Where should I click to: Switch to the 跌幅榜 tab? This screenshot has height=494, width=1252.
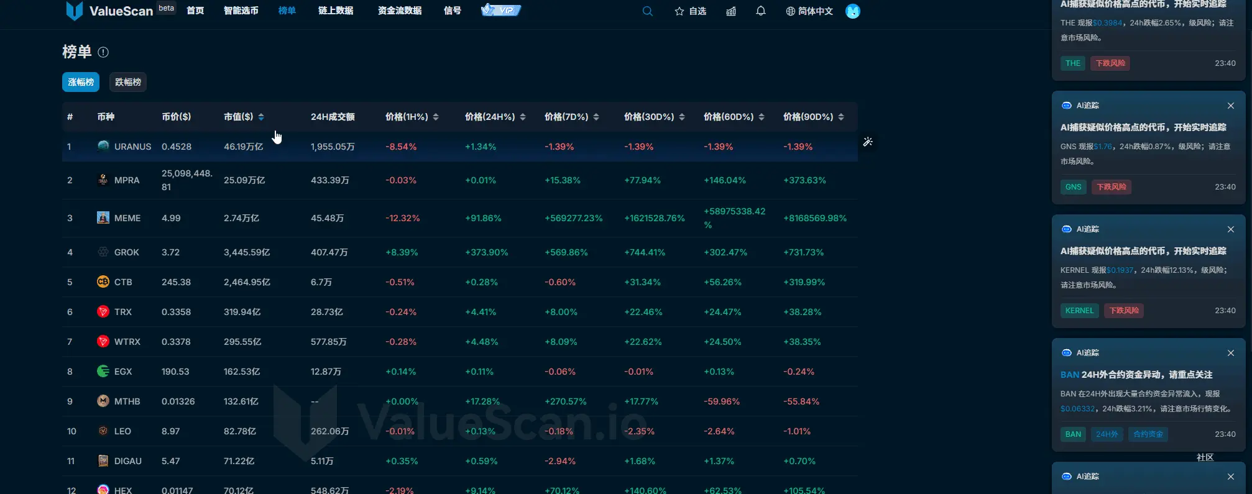coord(128,82)
